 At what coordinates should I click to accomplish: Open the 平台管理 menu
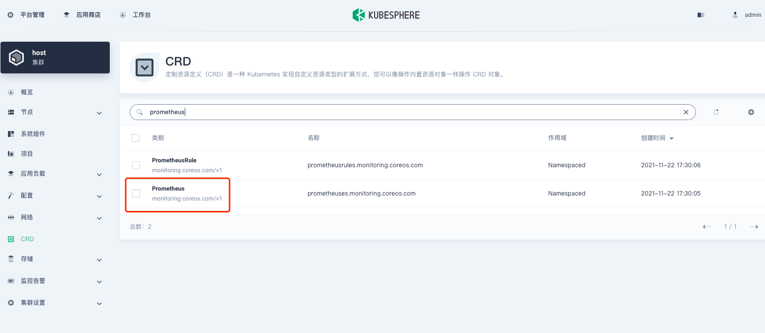coord(26,15)
